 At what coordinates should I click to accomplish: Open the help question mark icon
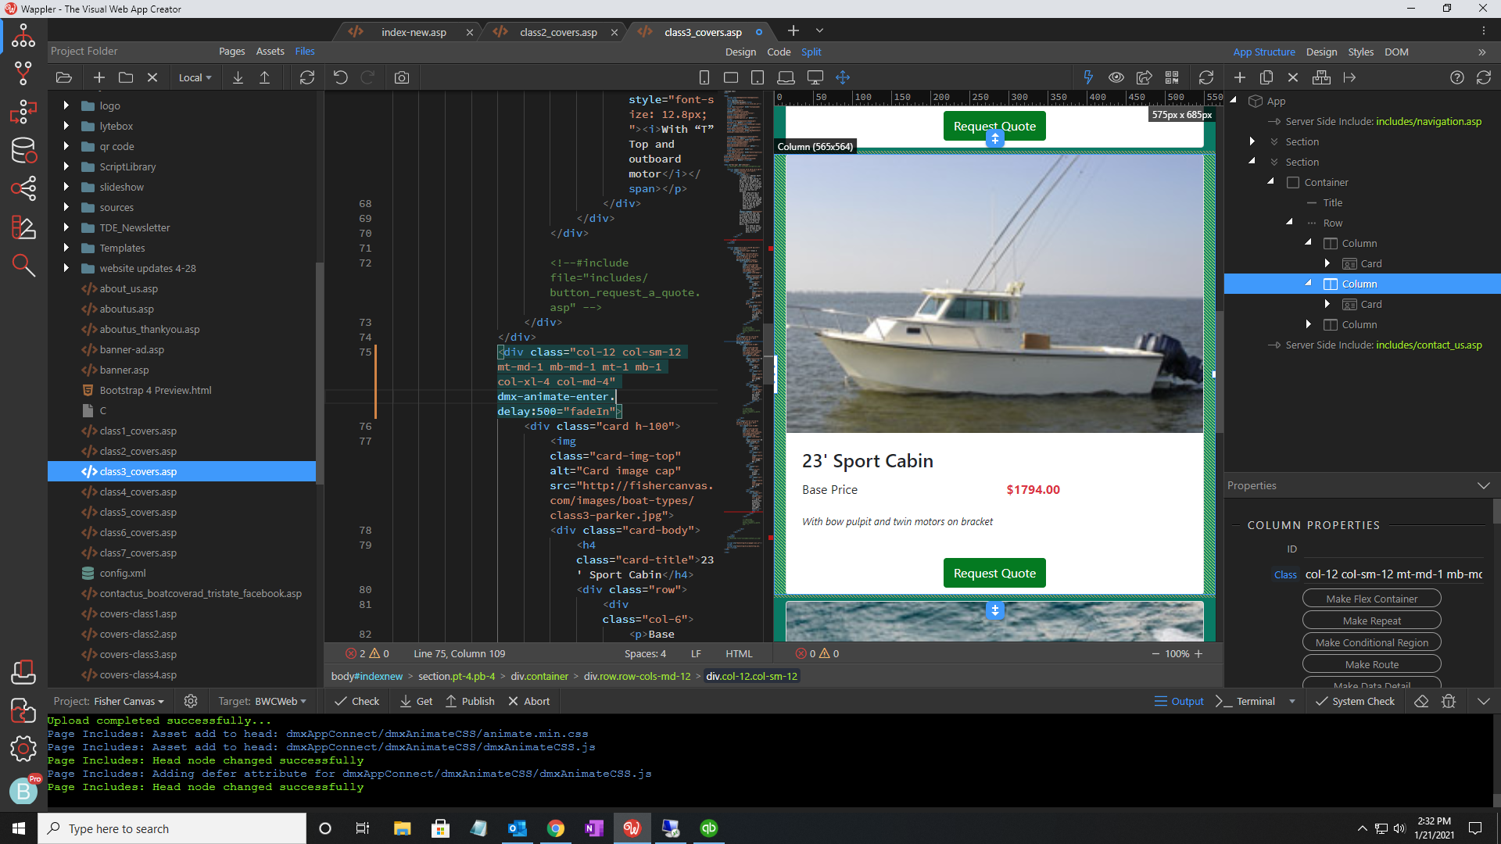(1457, 77)
